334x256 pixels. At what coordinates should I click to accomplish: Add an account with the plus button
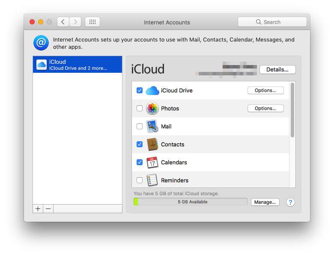pyautogui.click(x=38, y=209)
